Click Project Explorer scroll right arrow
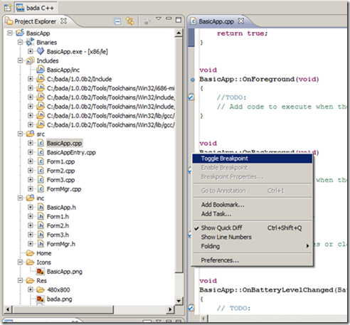 coord(170,309)
